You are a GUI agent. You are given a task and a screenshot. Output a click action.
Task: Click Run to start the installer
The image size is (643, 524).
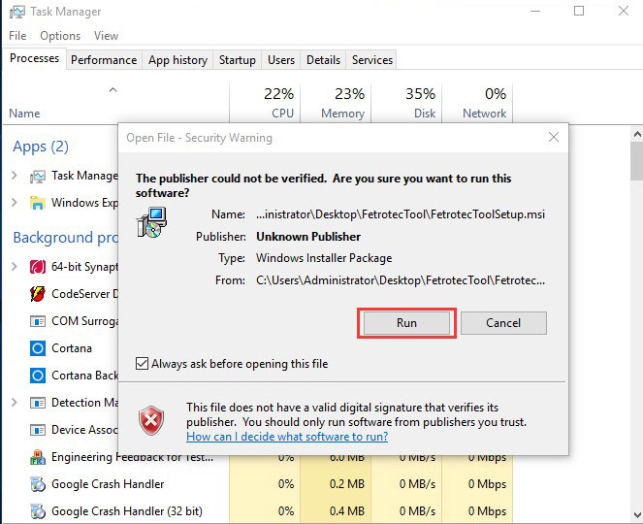click(x=406, y=323)
